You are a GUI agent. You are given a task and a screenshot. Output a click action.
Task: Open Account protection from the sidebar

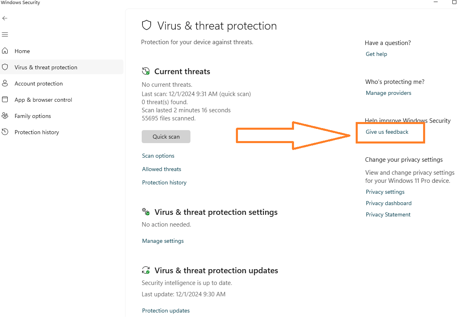coord(39,84)
